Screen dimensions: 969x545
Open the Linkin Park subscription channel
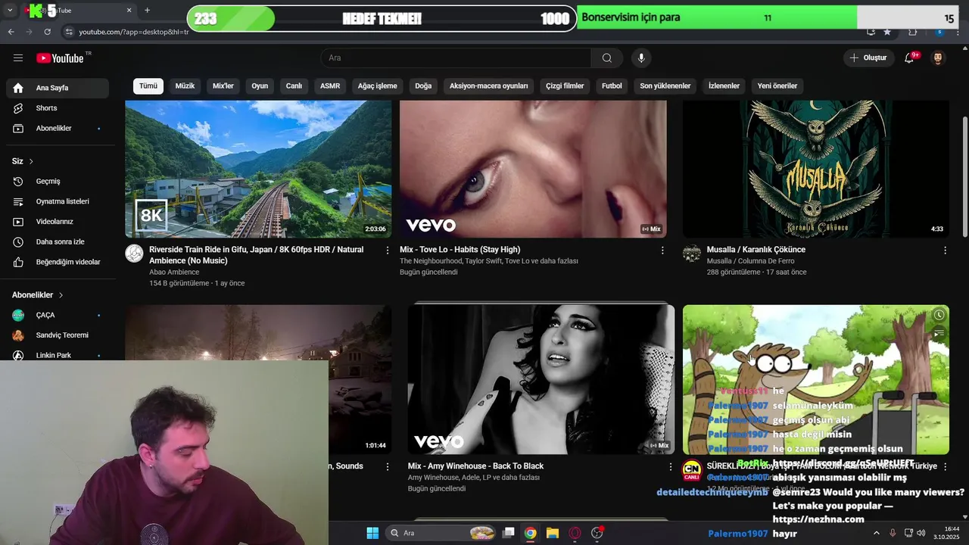pos(58,355)
